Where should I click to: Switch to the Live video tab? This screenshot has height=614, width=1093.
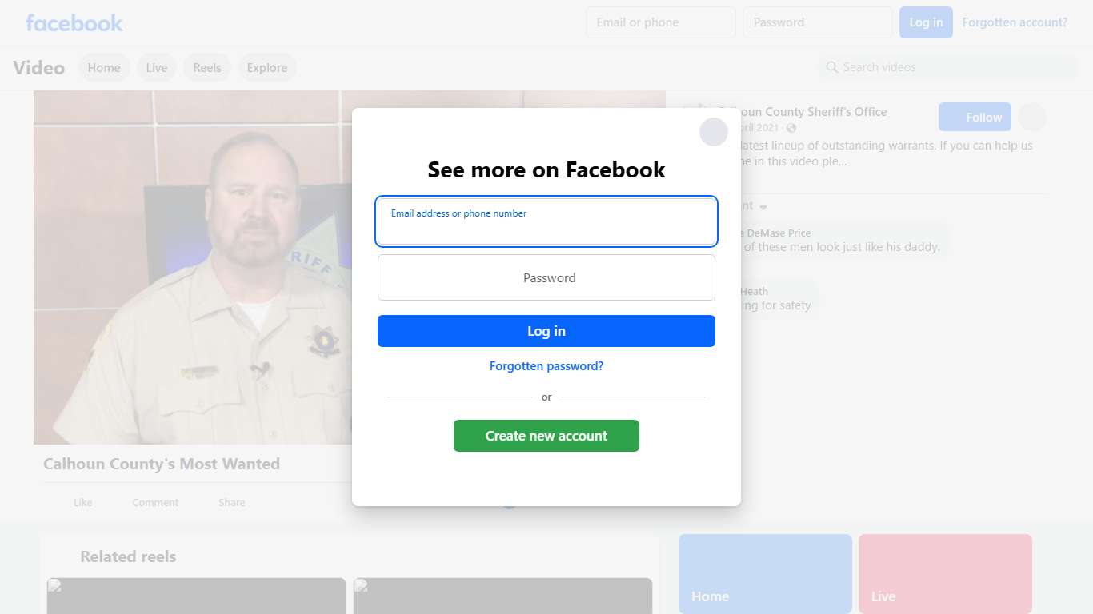[x=157, y=68]
